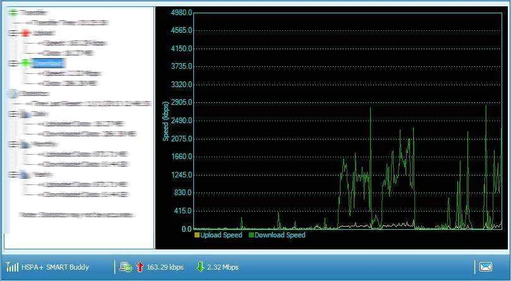Click the '2.32 Mbps' download rate
Viewport: 511px width, 281px height.
point(223,267)
